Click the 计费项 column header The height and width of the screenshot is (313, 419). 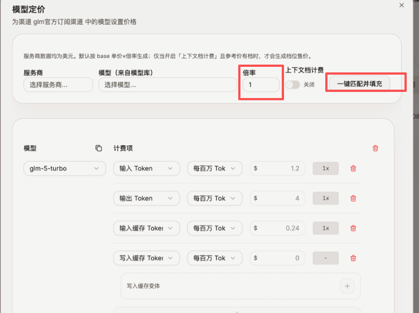point(123,148)
